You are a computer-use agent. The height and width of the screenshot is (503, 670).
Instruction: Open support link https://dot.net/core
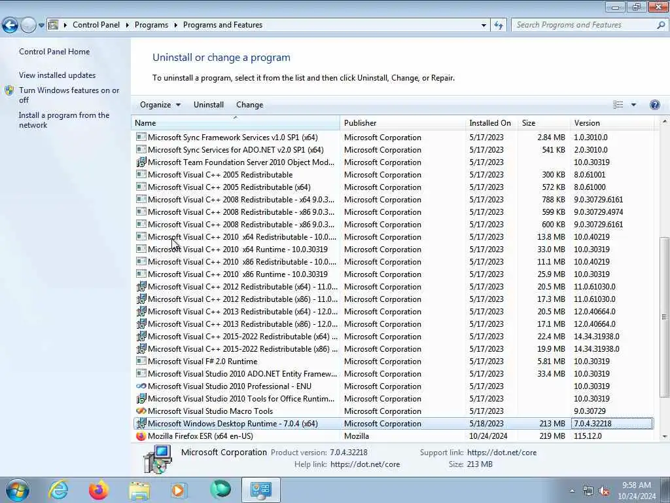click(502, 453)
